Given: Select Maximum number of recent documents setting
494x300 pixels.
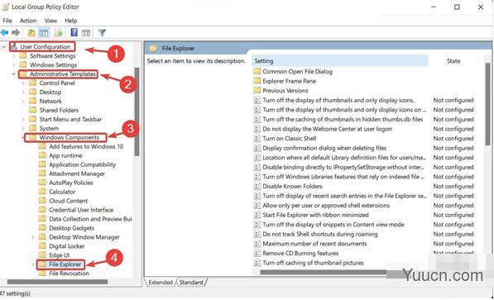Looking at the screenshot, I should [x=314, y=244].
